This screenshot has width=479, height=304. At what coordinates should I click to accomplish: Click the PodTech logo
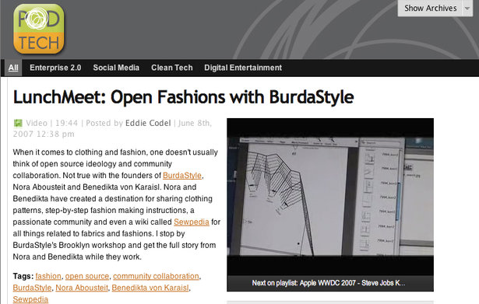click(39, 29)
